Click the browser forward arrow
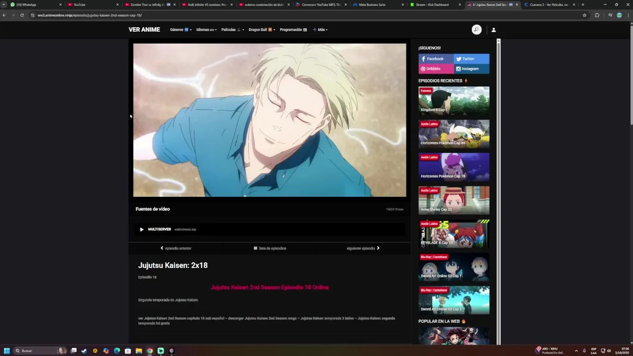The image size is (633, 356). point(13,15)
